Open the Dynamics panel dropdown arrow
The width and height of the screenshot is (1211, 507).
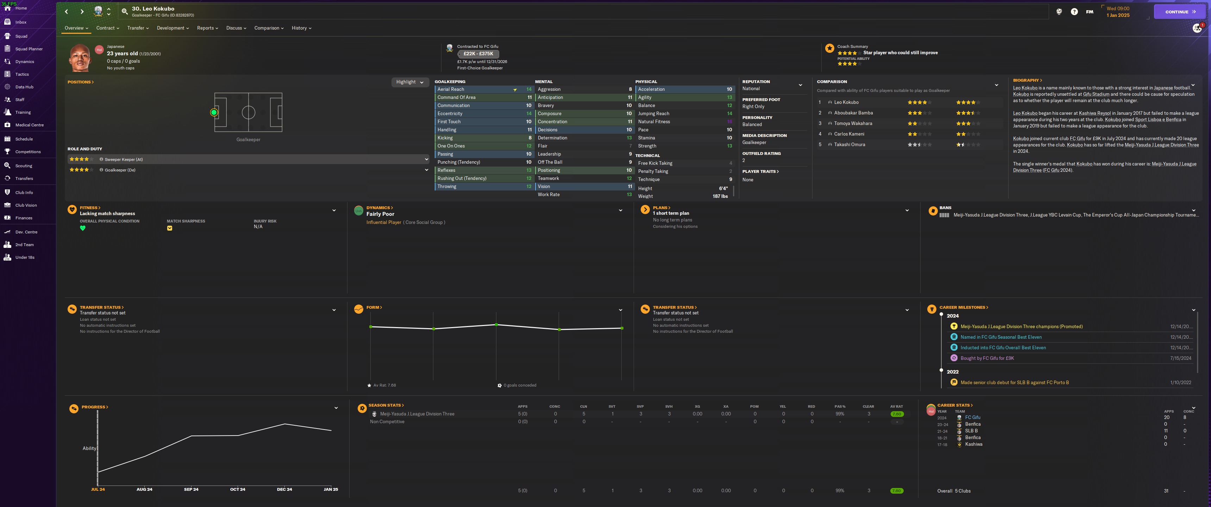pyautogui.click(x=620, y=211)
